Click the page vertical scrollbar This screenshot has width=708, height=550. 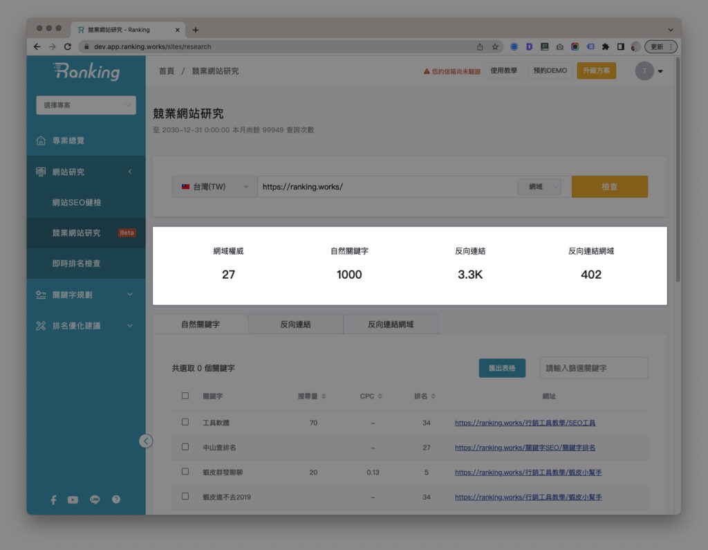[x=678, y=169]
